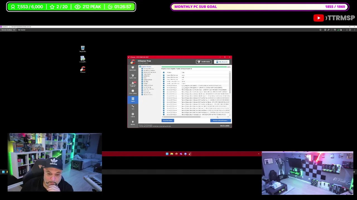Click the green scan progress bar
The image size is (357, 200).
(x=194, y=67)
